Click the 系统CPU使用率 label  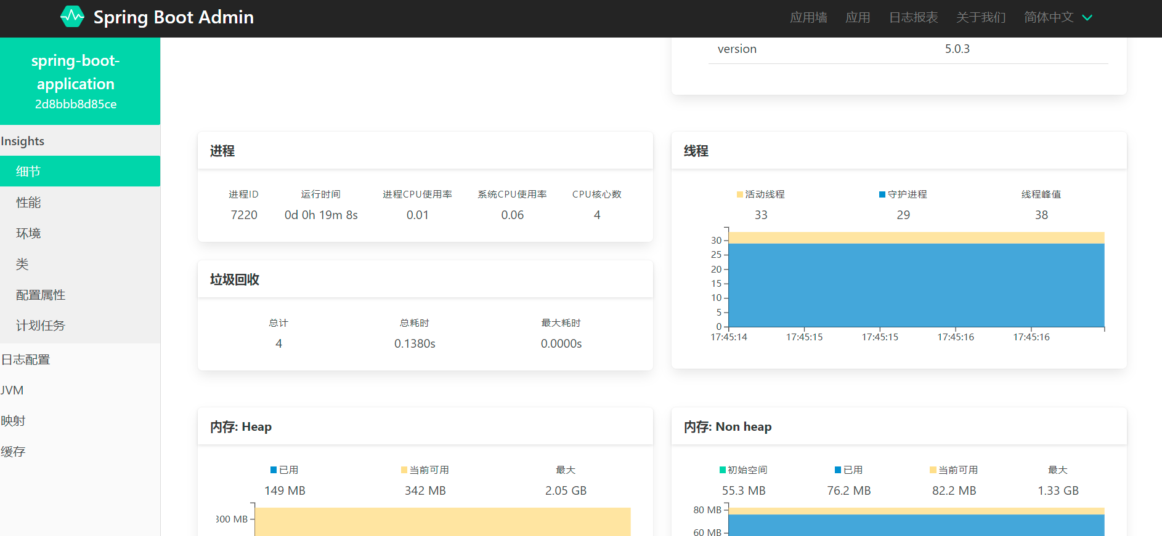point(513,194)
